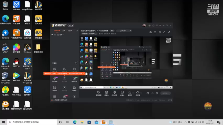Image resolution: width=223 pixels, height=125 pixels.
Task: Click the 修改 button next to stream title
Action: pos(112,31)
